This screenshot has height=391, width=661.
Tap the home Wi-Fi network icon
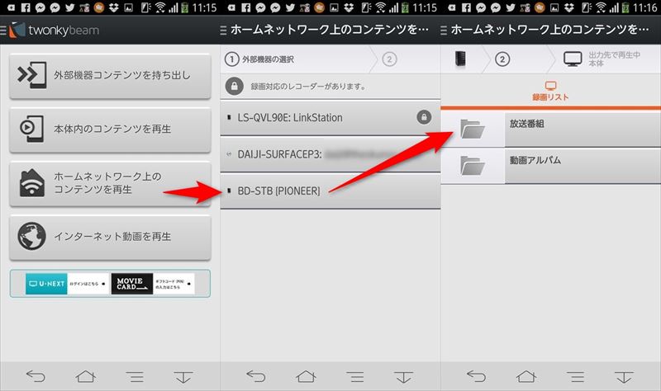tap(31, 183)
